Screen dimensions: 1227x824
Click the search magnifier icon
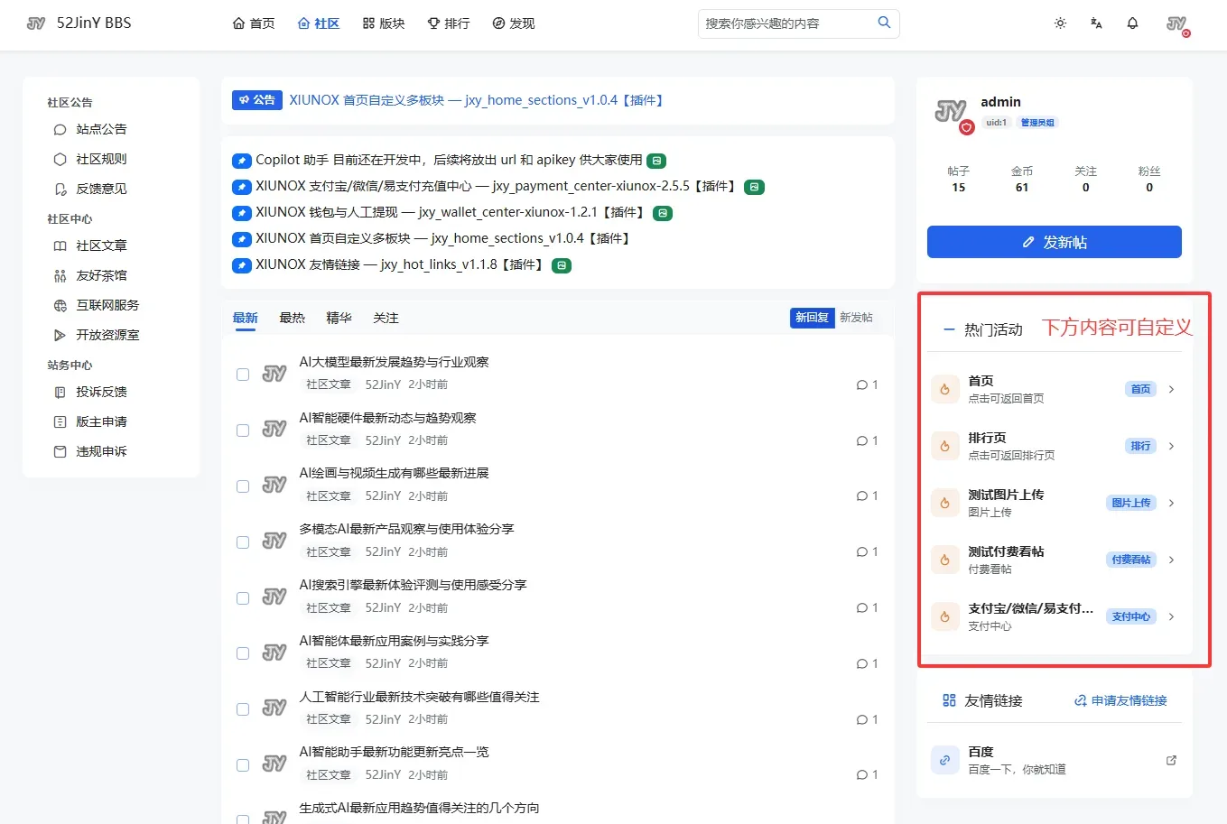point(884,23)
